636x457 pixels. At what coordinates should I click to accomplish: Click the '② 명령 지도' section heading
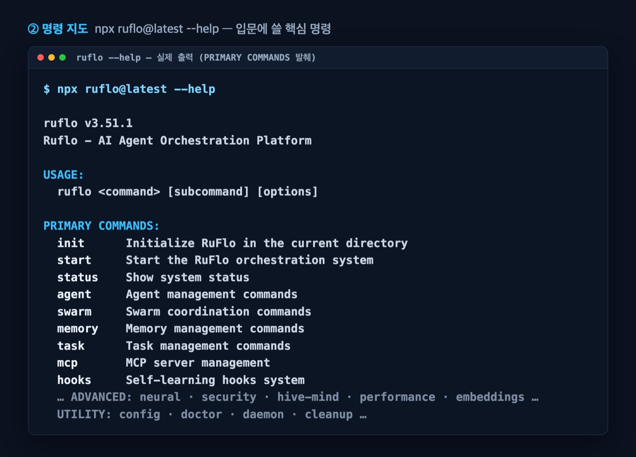coord(58,29)
